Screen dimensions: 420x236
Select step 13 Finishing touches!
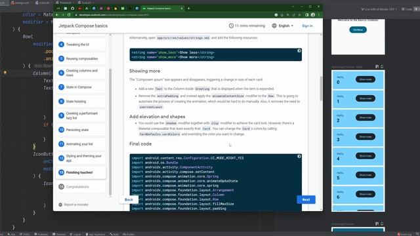tap(81, 172)
